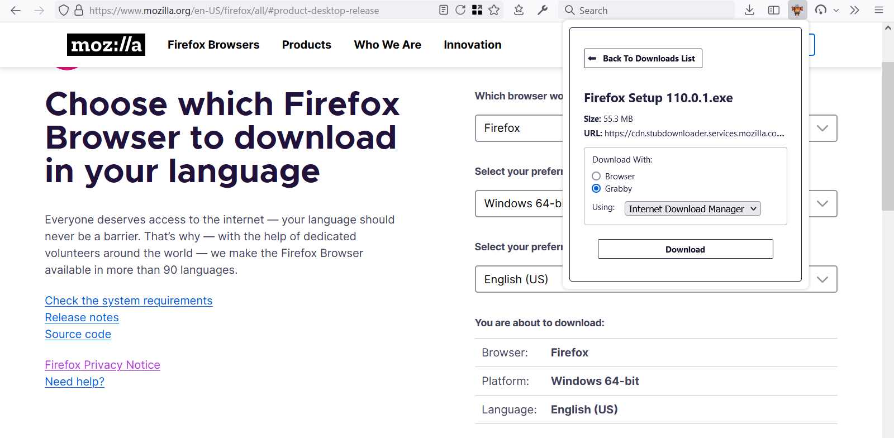Screen dimensions: 894x438
Task: Open the Need help? link
Action: pos(74,382)
